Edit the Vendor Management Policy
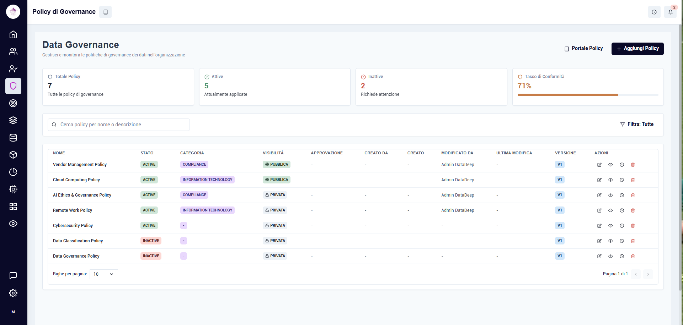This screenshot has width=683, height=325. click(x=599, y=165)
